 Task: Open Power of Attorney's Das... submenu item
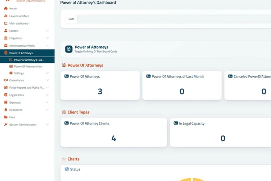[x=27, y=60]
